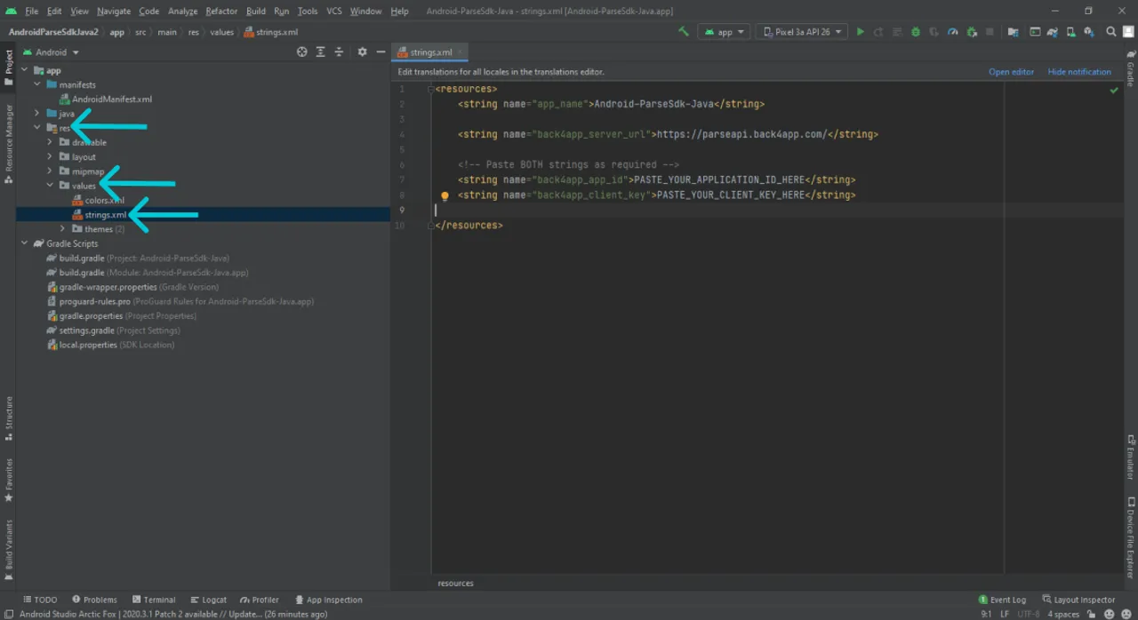Run the app with green play button
The width and height of the screenshot is (1138, 620).
coord(860,32)
